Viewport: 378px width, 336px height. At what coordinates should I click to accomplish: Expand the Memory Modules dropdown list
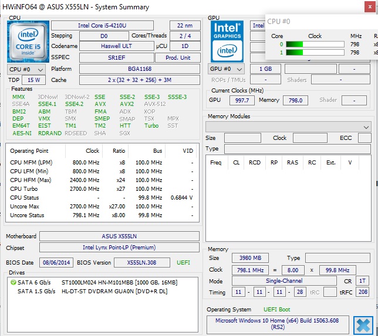click(288, 126)
